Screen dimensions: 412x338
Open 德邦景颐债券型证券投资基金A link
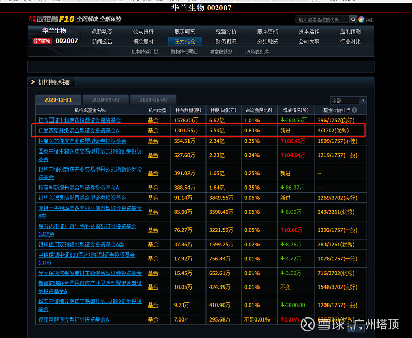(x=74, y=319)
